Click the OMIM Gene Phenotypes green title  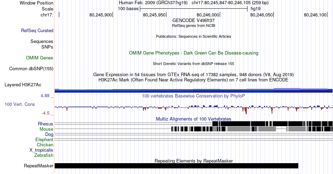click(193, 53)
